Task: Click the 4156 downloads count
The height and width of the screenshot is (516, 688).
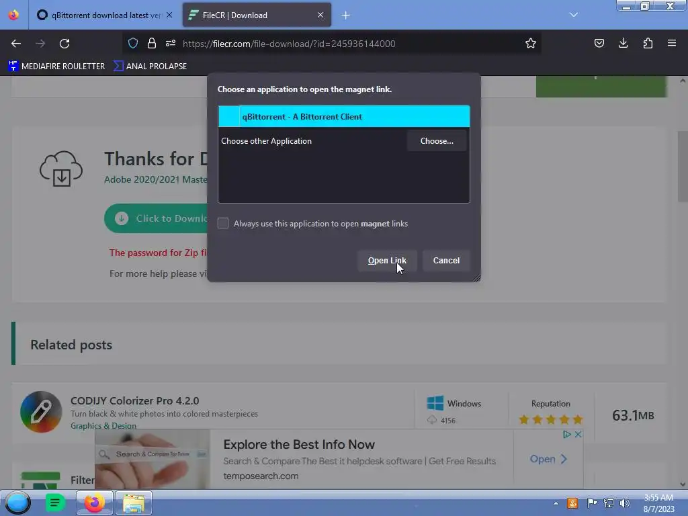Action: point(448,421)
